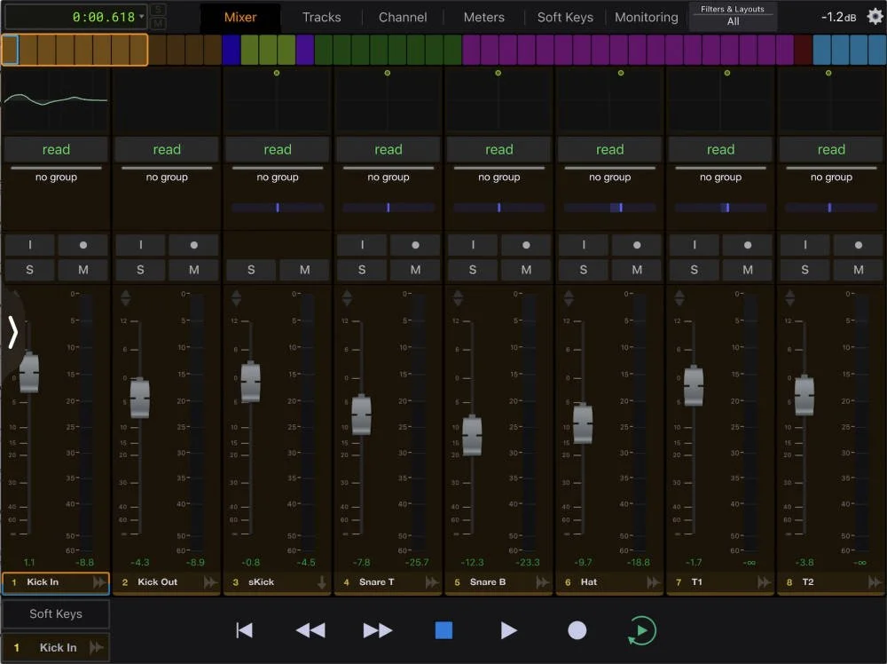Image resolution: width=887 pixels, height=664 pixels.
Task: Open the time counter format dropdown arrow
Action: coord(142,16)
